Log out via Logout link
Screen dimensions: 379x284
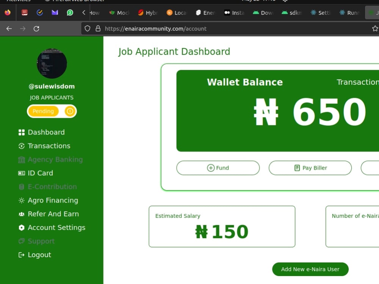tap(35, 255)
